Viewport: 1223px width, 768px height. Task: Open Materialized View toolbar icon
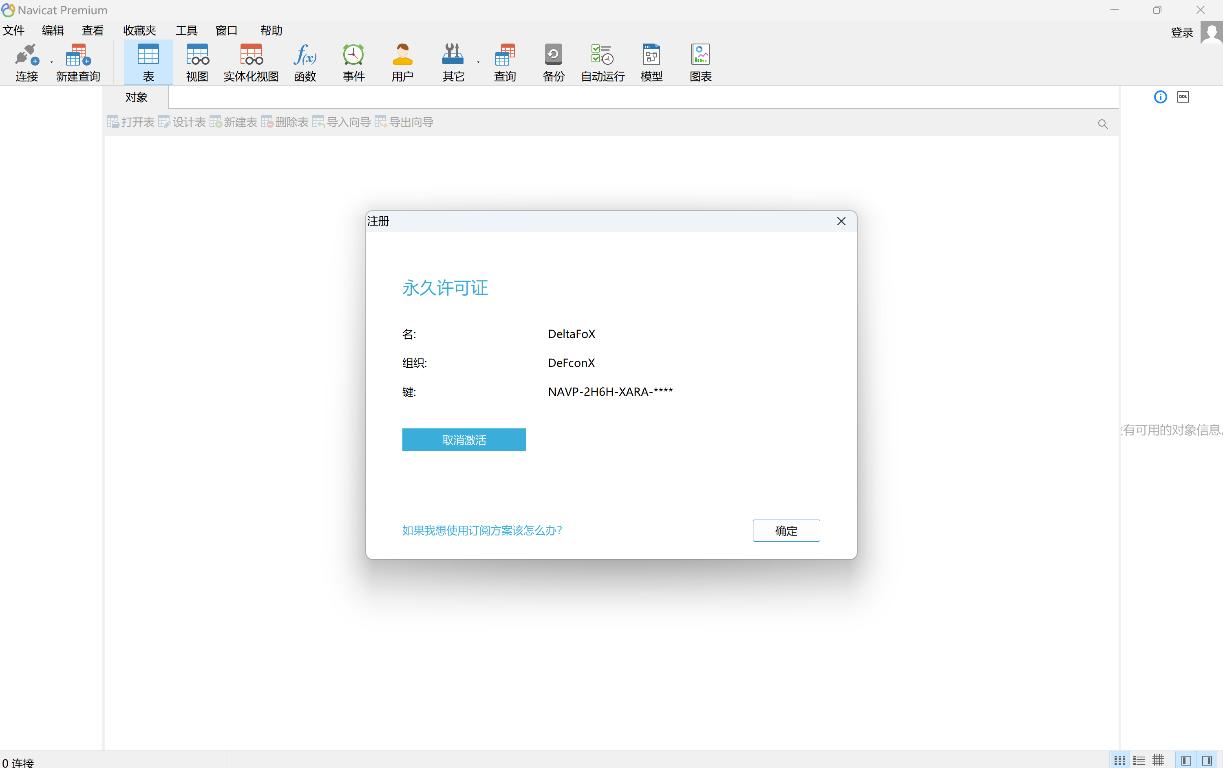coord(251,55)
